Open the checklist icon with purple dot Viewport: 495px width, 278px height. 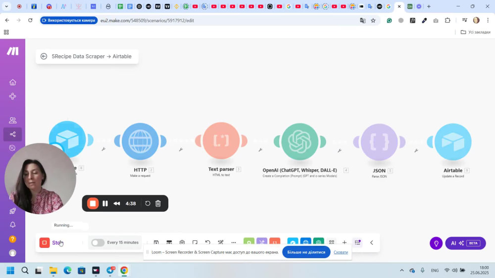[357, 242]
